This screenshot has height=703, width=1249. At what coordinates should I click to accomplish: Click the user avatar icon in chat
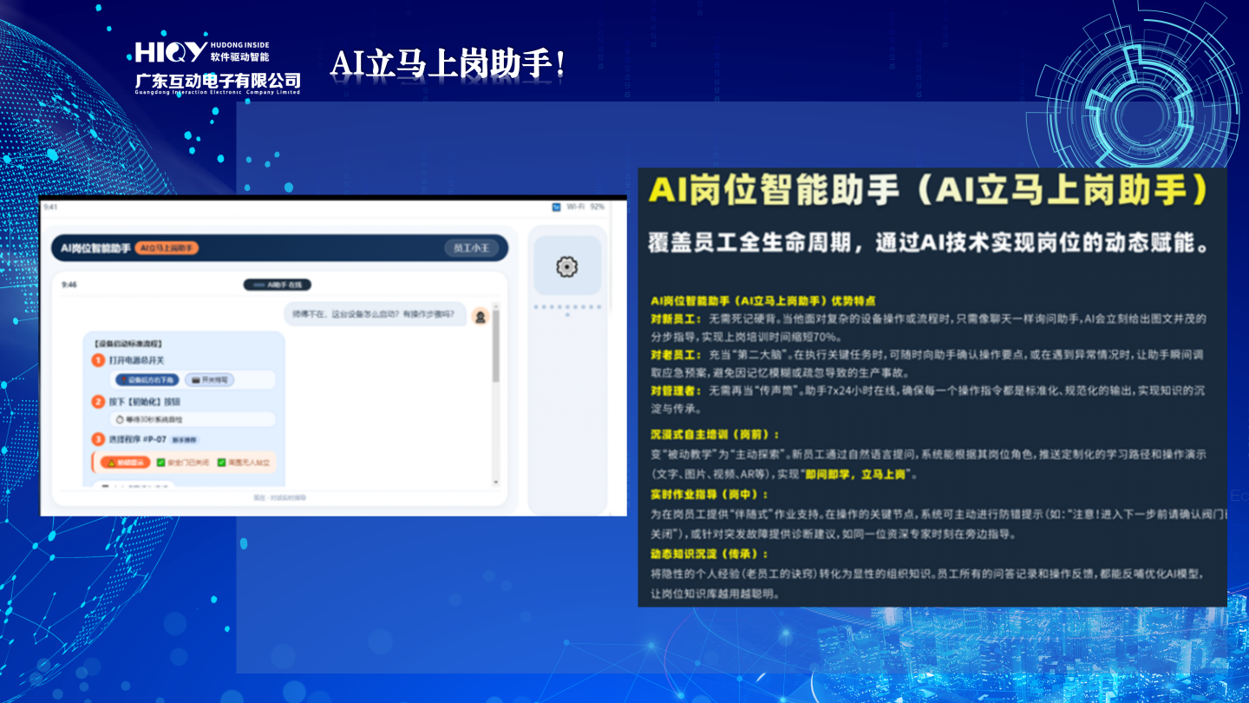point(480,317)
